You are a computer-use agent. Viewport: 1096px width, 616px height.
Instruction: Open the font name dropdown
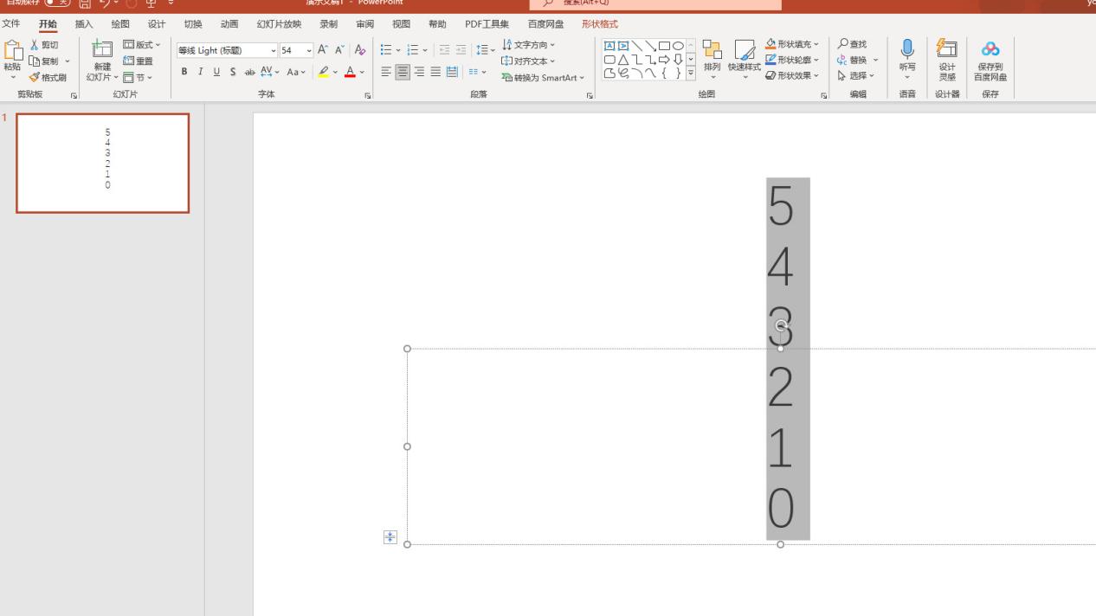274,50
